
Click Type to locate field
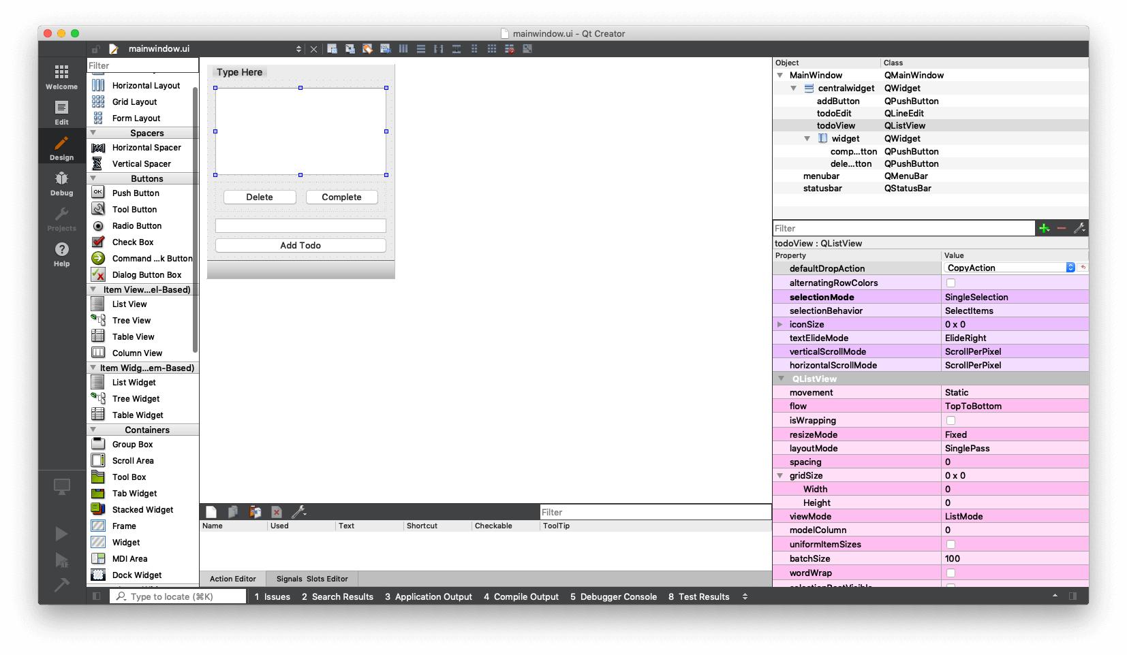pyautogui.click(x=178, y=596)
